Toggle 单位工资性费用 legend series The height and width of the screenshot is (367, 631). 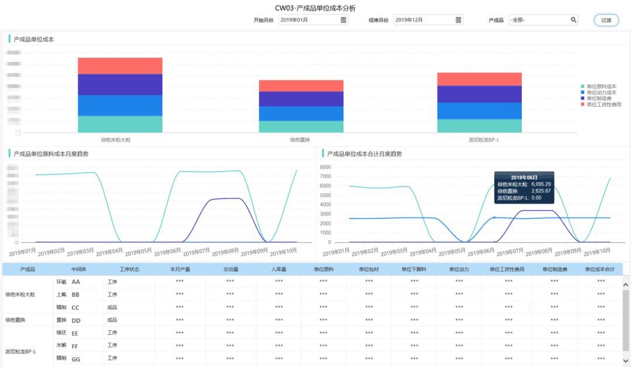coord(601,104)
